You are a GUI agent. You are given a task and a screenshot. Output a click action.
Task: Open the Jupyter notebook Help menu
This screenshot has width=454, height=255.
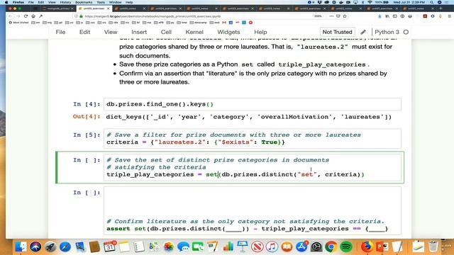click(x=260, y=32)
